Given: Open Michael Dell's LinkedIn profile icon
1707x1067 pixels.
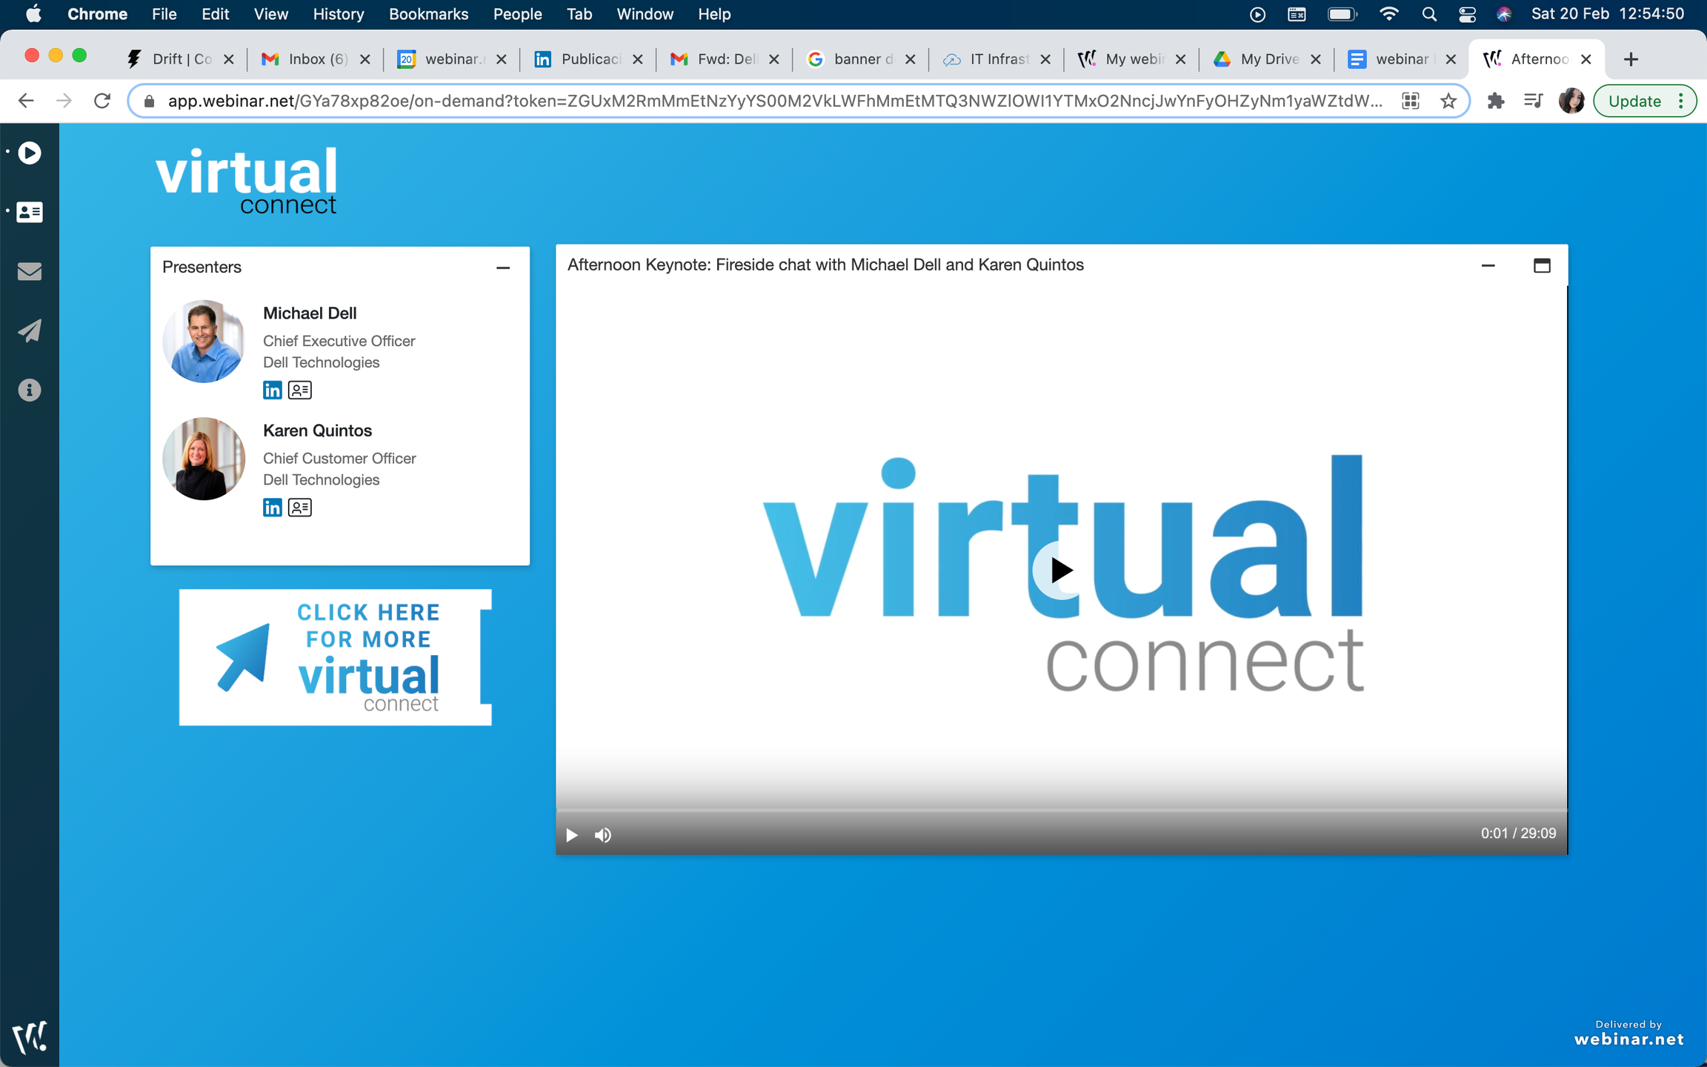Looking at the screenshot, I should pyautogui.click(x=272, y=390).
